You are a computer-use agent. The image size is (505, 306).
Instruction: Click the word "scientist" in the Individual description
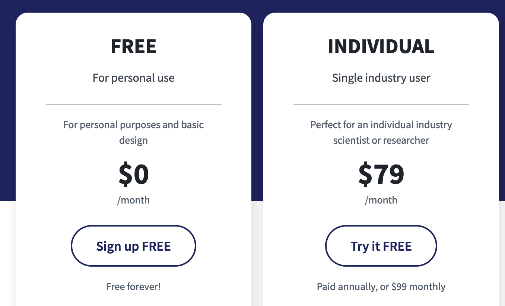[350, 140]
